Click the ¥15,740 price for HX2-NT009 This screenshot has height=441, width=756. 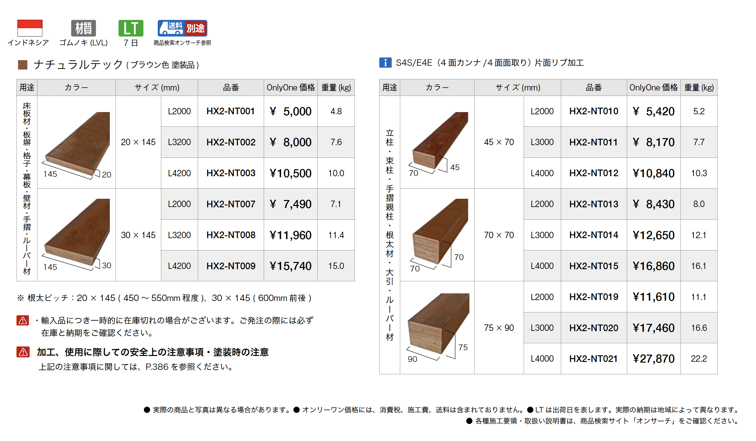pyautogui.click(x=290, y=266)
